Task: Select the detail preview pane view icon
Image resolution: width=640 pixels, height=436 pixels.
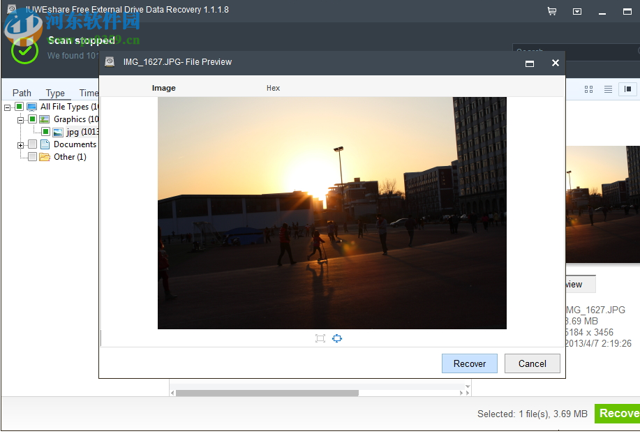Action: (627, 89)
